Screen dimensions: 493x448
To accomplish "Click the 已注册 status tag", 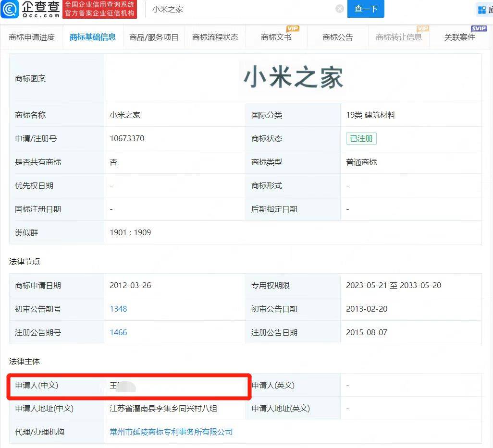I will pos(361,139).
